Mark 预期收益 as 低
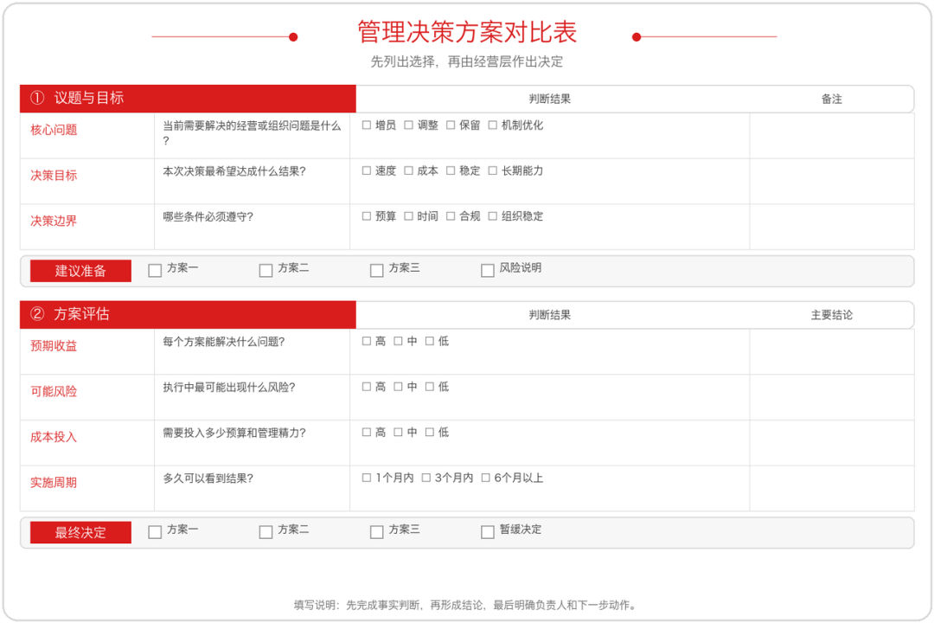 click(430, 341)
